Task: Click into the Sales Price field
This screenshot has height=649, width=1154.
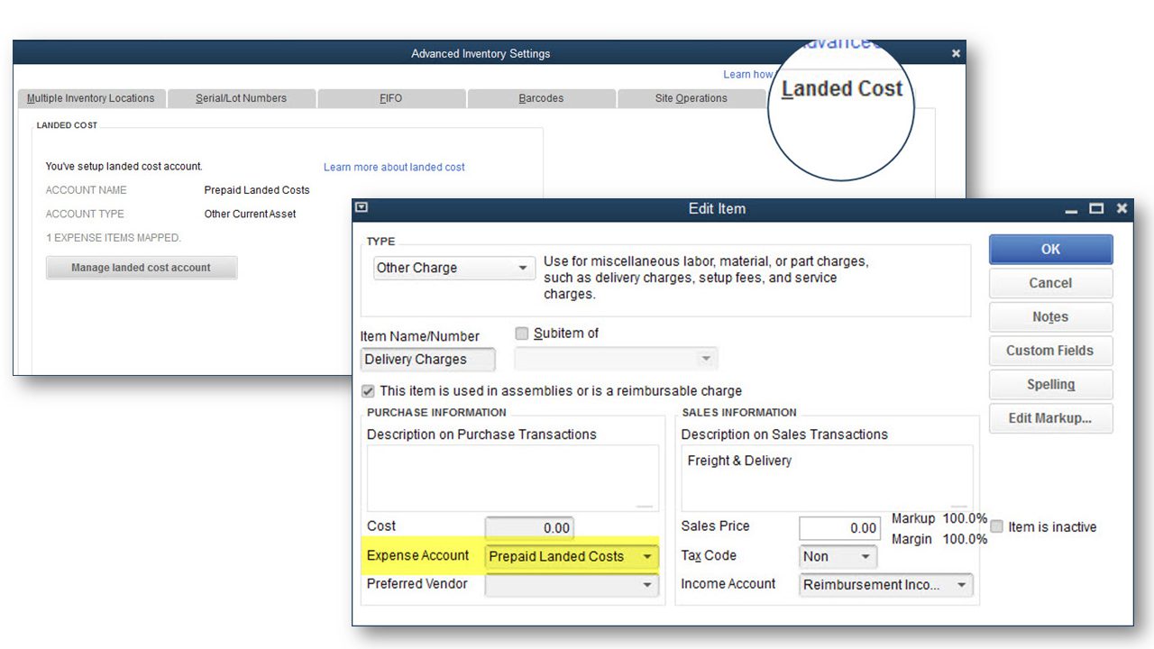Action: (x=839, y=528)
